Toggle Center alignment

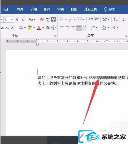(67, 28)
